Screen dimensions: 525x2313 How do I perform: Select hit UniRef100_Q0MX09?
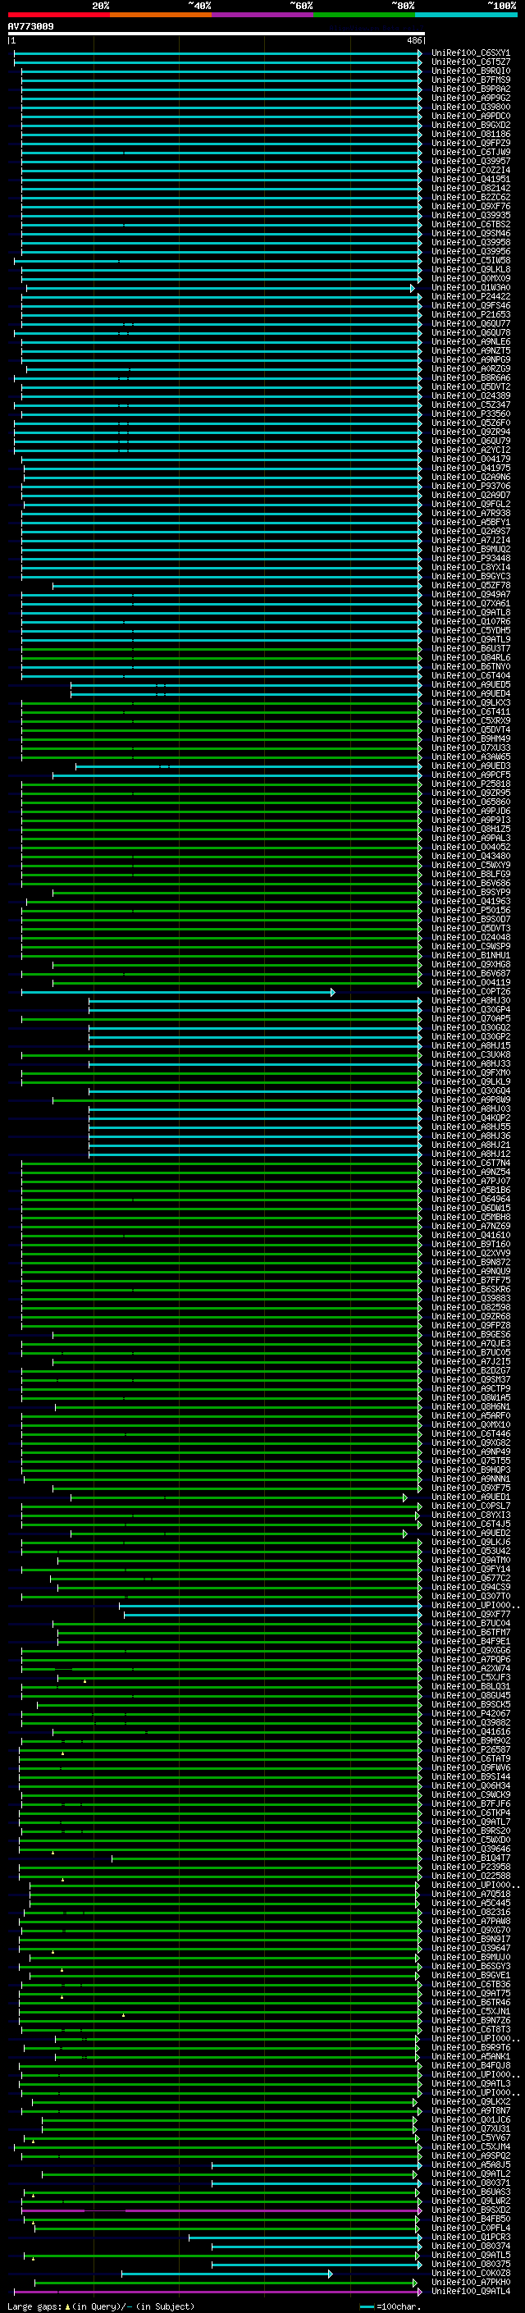point(470,278)
